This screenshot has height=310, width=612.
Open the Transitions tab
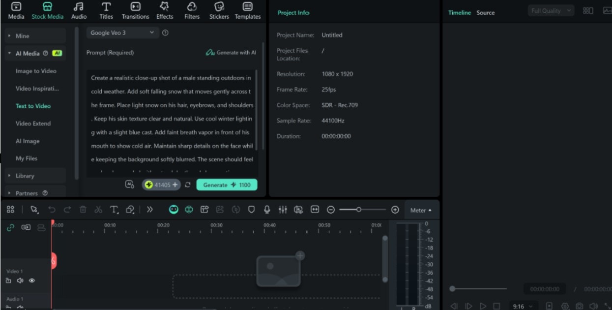[135, 11]
